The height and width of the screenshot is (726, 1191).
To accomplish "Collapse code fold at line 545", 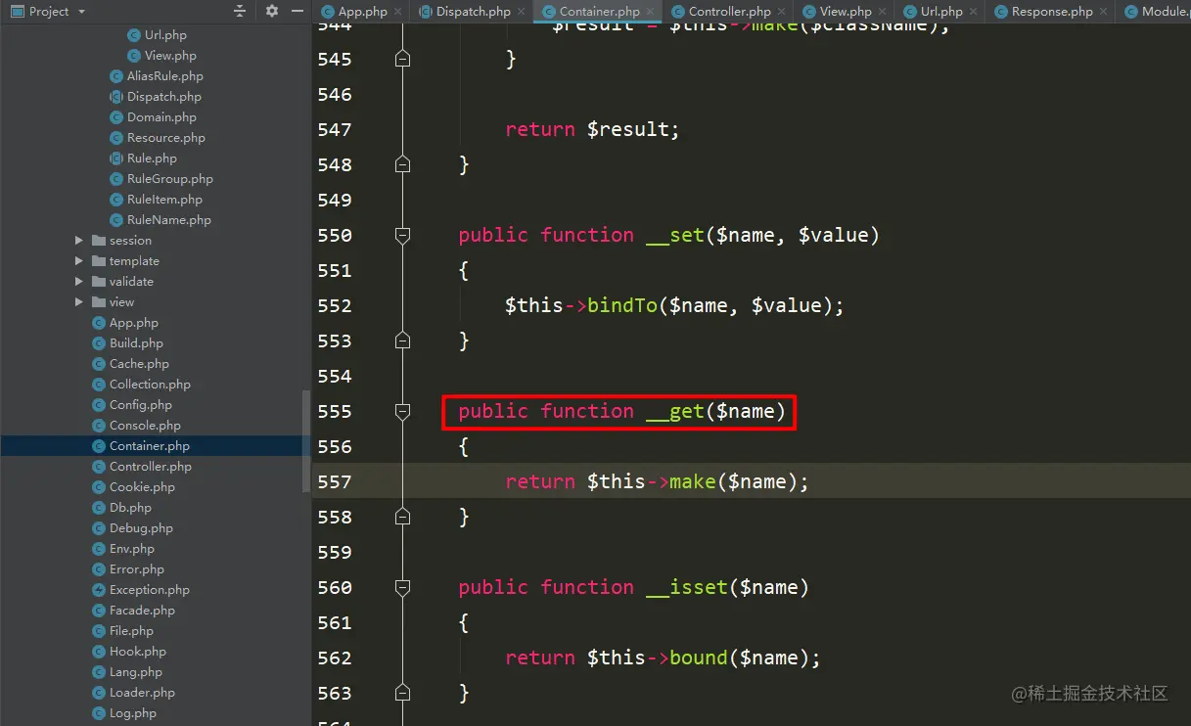I will tap(402, 59).
